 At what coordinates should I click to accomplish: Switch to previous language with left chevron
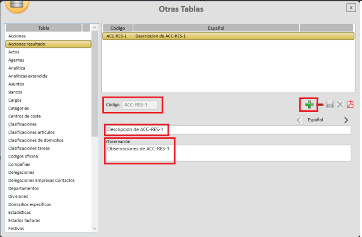pyautogui.click(x=299, y=120)
